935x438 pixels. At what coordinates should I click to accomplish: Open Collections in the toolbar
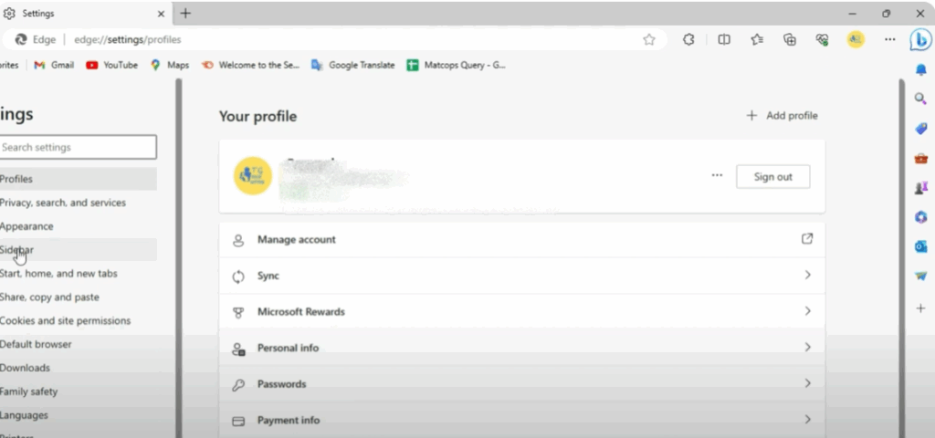point(790,39)
